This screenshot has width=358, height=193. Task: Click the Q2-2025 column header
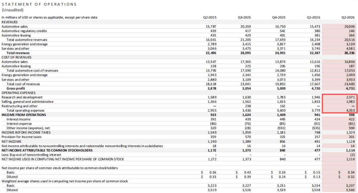[x=210, y=17]
